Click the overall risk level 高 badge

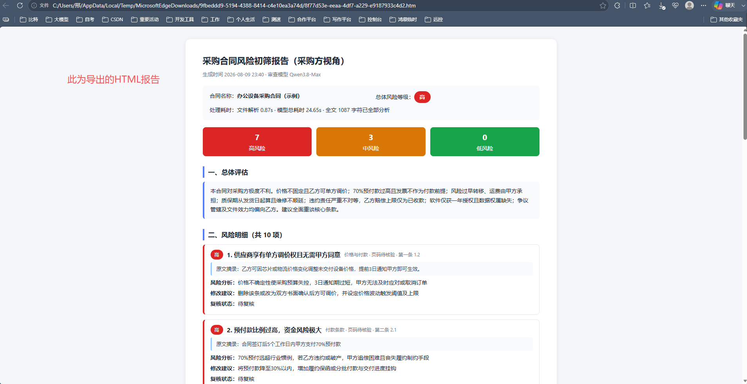point(422,97)
